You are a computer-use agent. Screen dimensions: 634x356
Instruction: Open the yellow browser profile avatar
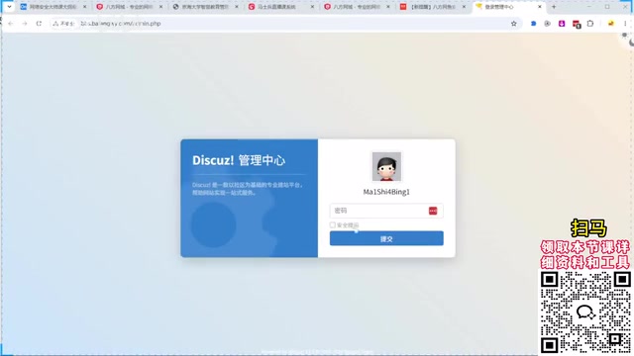[x=611, y=24]
